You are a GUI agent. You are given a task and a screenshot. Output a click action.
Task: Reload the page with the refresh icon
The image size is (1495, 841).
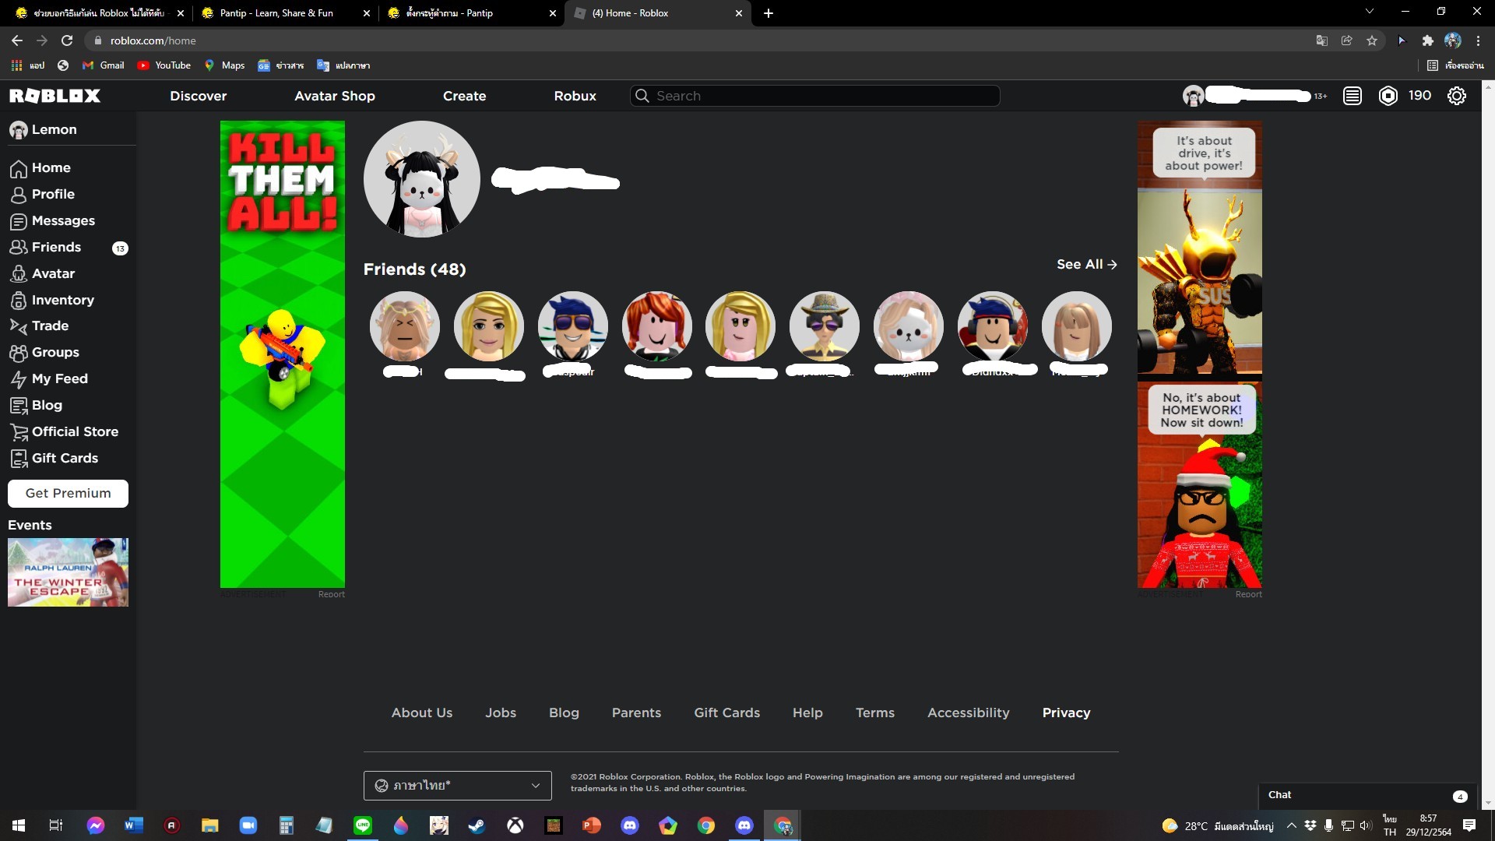pos(67,40)
